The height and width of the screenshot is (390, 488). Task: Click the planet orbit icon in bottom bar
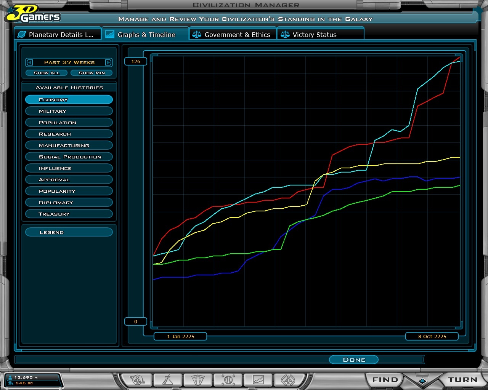coord(137,380)
